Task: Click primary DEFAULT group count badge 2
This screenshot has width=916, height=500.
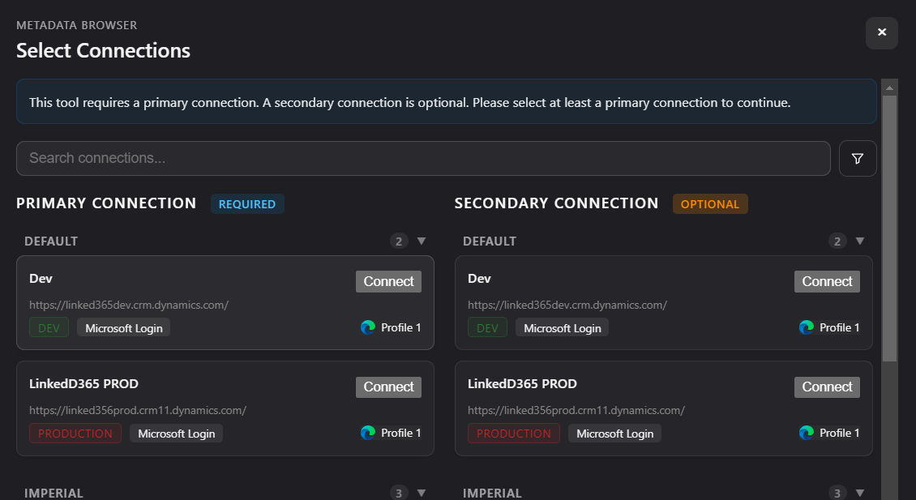Action: point(398,241)
